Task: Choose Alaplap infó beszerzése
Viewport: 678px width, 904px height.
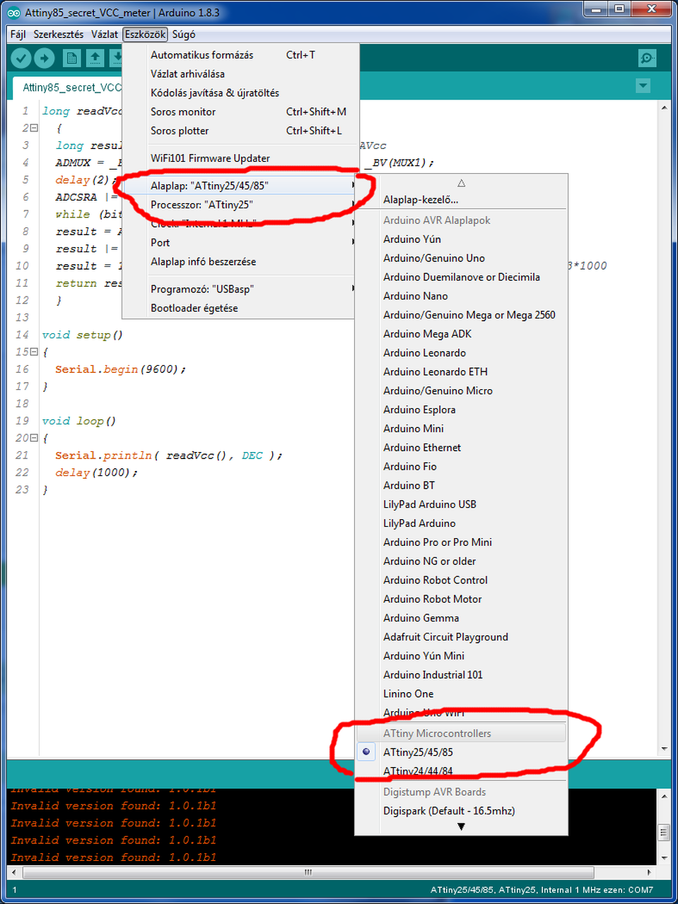Action: coord(240,261)
